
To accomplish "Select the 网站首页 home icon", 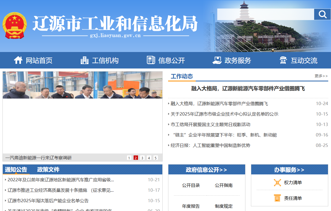I will [x=18, y=60].
